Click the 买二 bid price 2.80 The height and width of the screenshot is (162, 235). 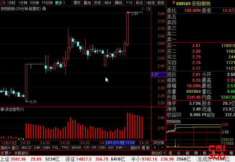[196, 51]
